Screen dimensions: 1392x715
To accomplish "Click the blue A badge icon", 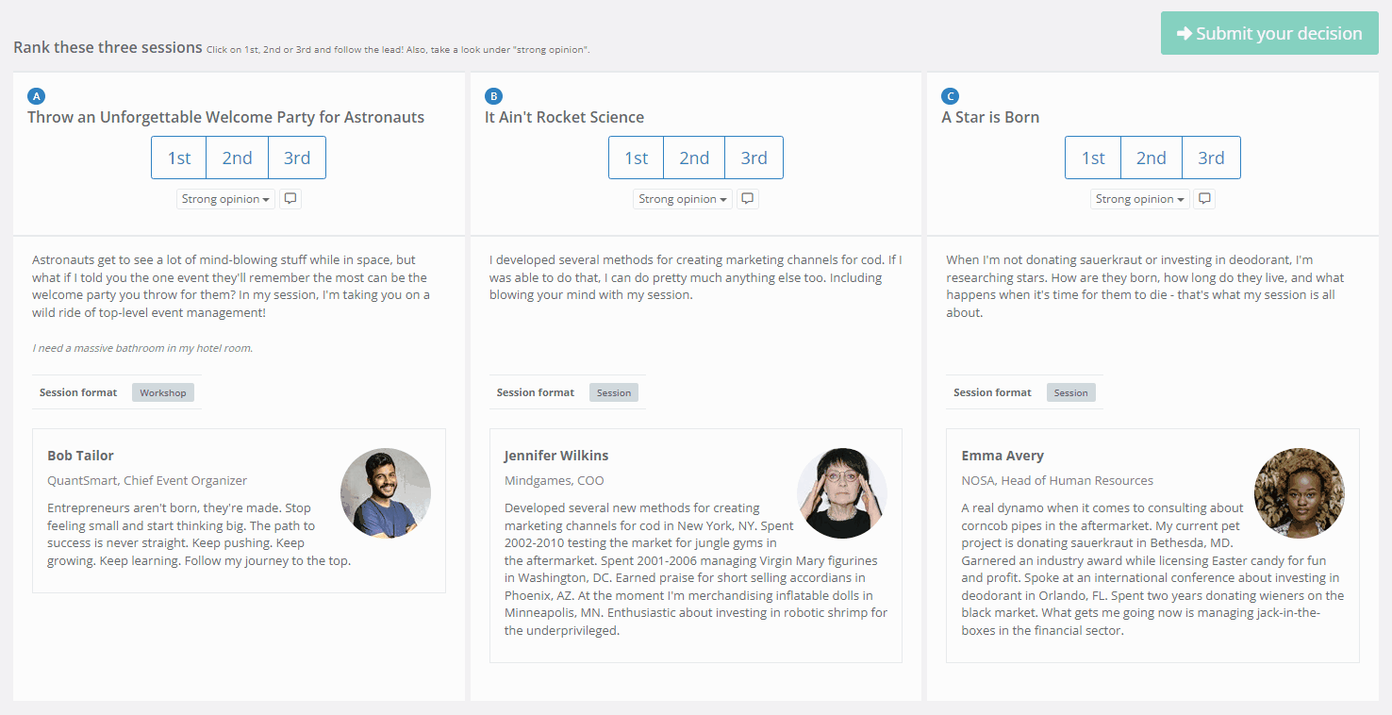I will [36, 96].
